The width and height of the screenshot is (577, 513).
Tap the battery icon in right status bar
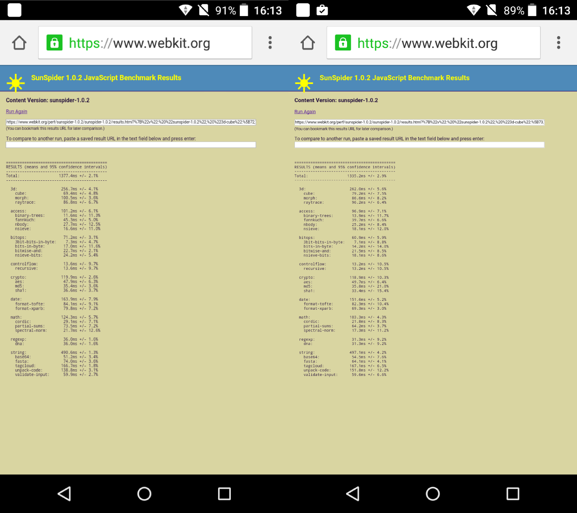tap(532, 10)
